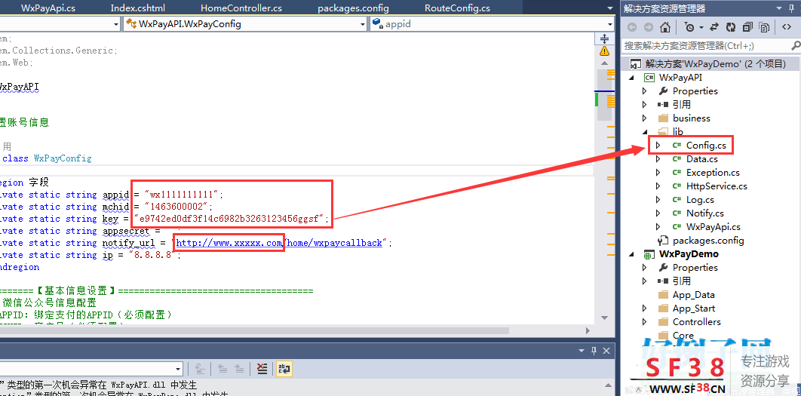The width and height of the screenshot is (801, 396).
Task: Expand 引用 under WxPayAPI
Action: click(645, 105)
